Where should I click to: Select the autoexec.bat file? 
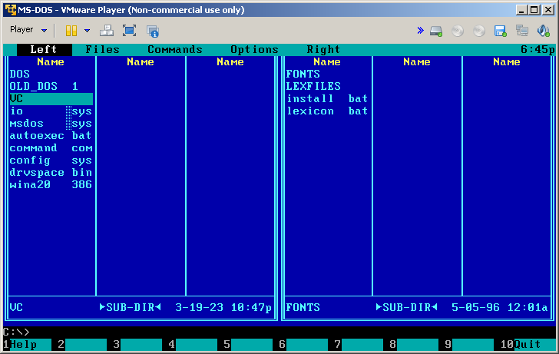pyautogui.click(x=51, y=135)
